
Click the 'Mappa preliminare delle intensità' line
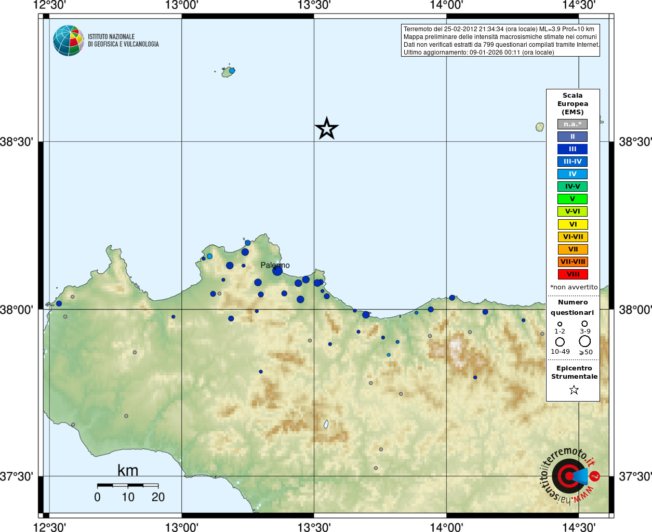(500, 37)
